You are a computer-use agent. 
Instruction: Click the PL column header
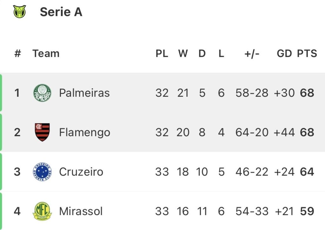(x=162, y=53)
